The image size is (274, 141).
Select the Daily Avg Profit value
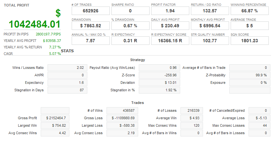170,26
